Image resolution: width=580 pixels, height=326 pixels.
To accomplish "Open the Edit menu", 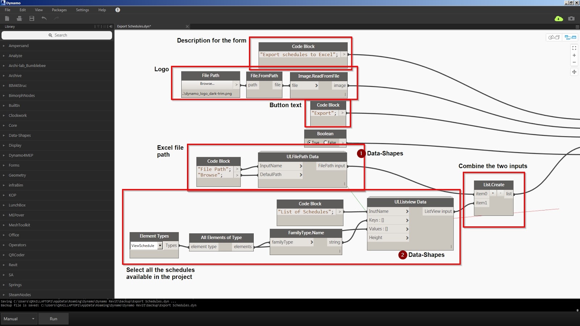I will 22,10.
